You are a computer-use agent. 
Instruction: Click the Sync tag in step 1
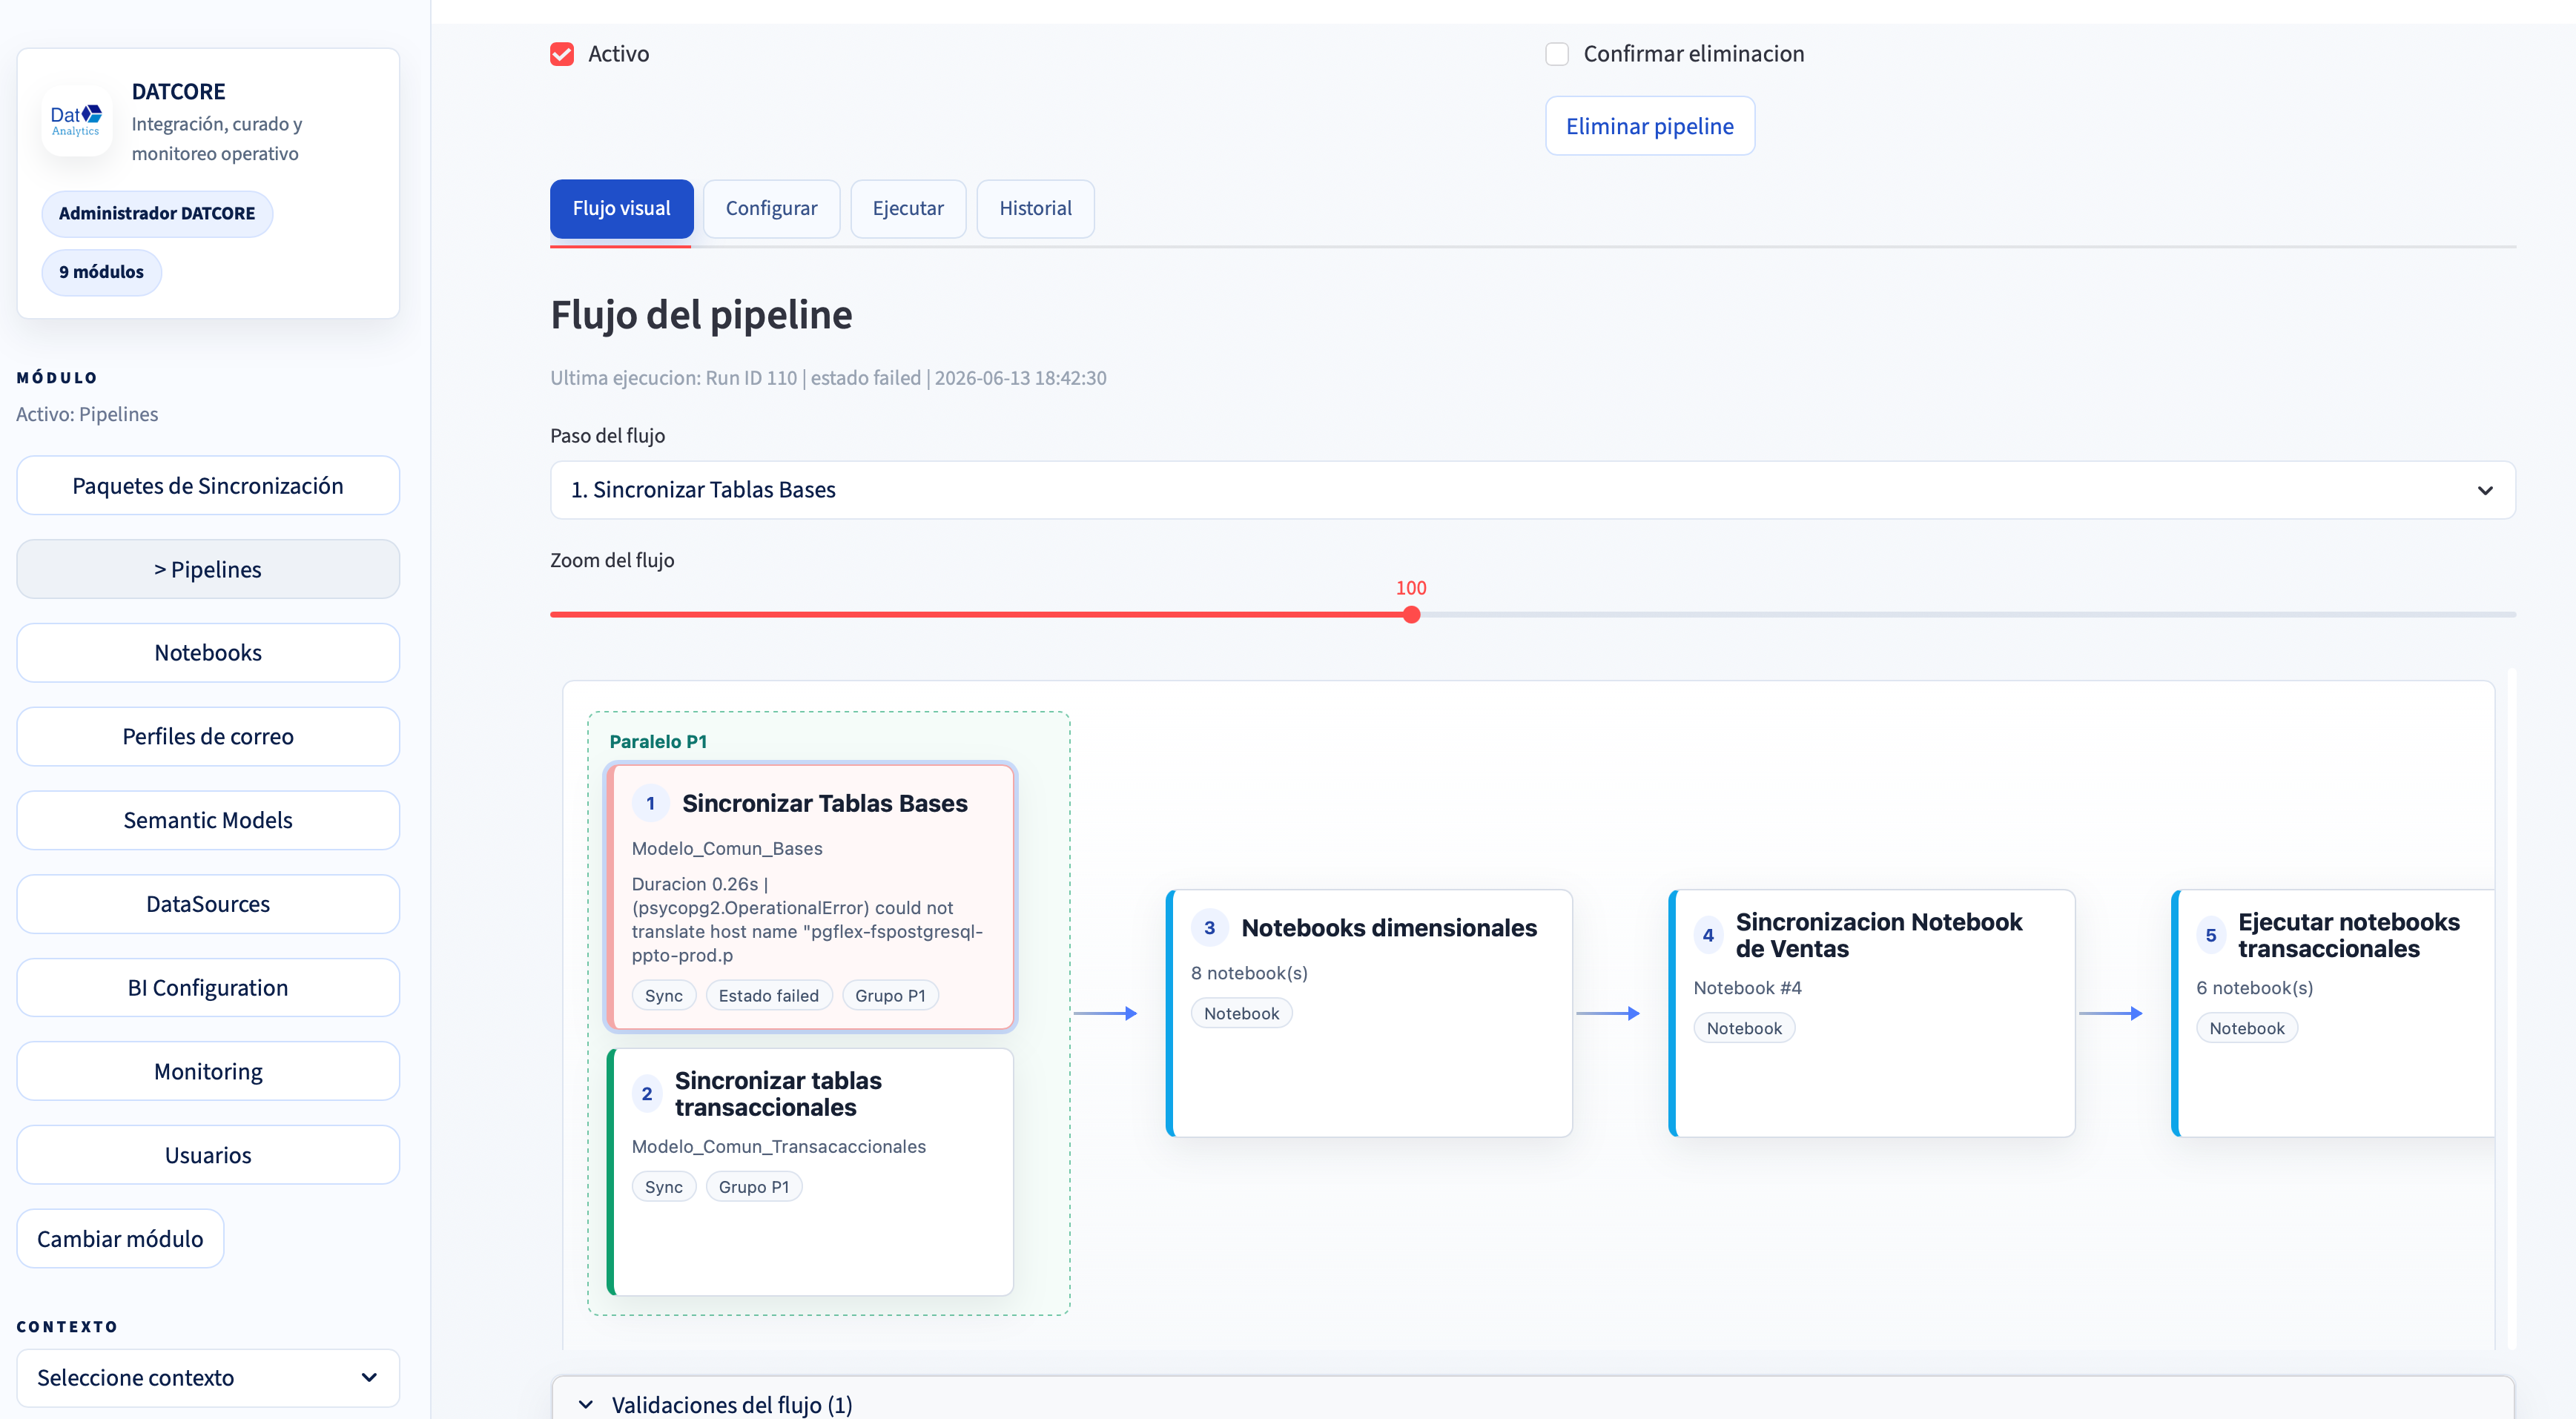point(664,996)
